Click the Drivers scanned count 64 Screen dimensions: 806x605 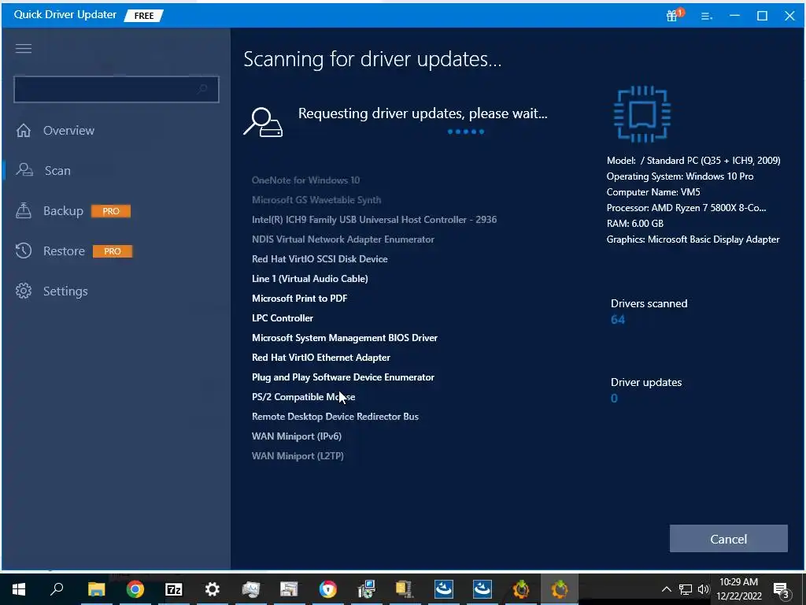point(618,320)
